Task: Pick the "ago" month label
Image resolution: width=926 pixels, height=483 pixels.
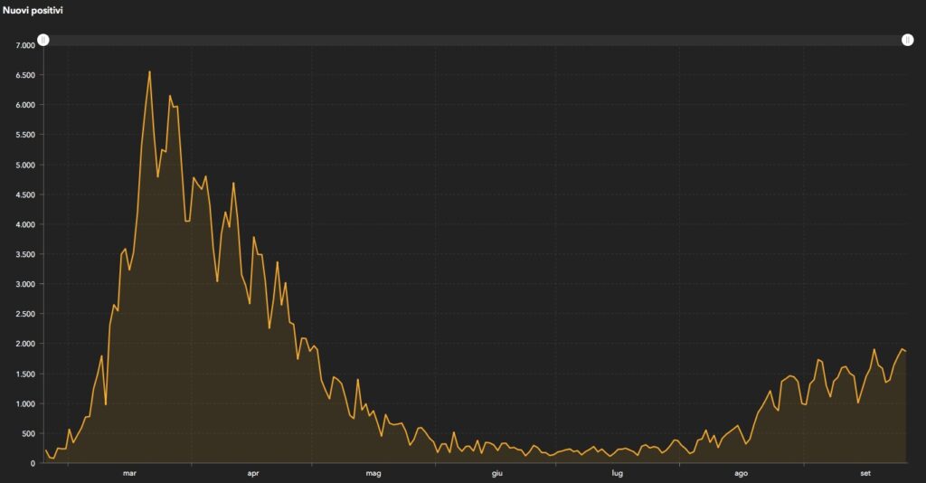Action: coord(741,473)
